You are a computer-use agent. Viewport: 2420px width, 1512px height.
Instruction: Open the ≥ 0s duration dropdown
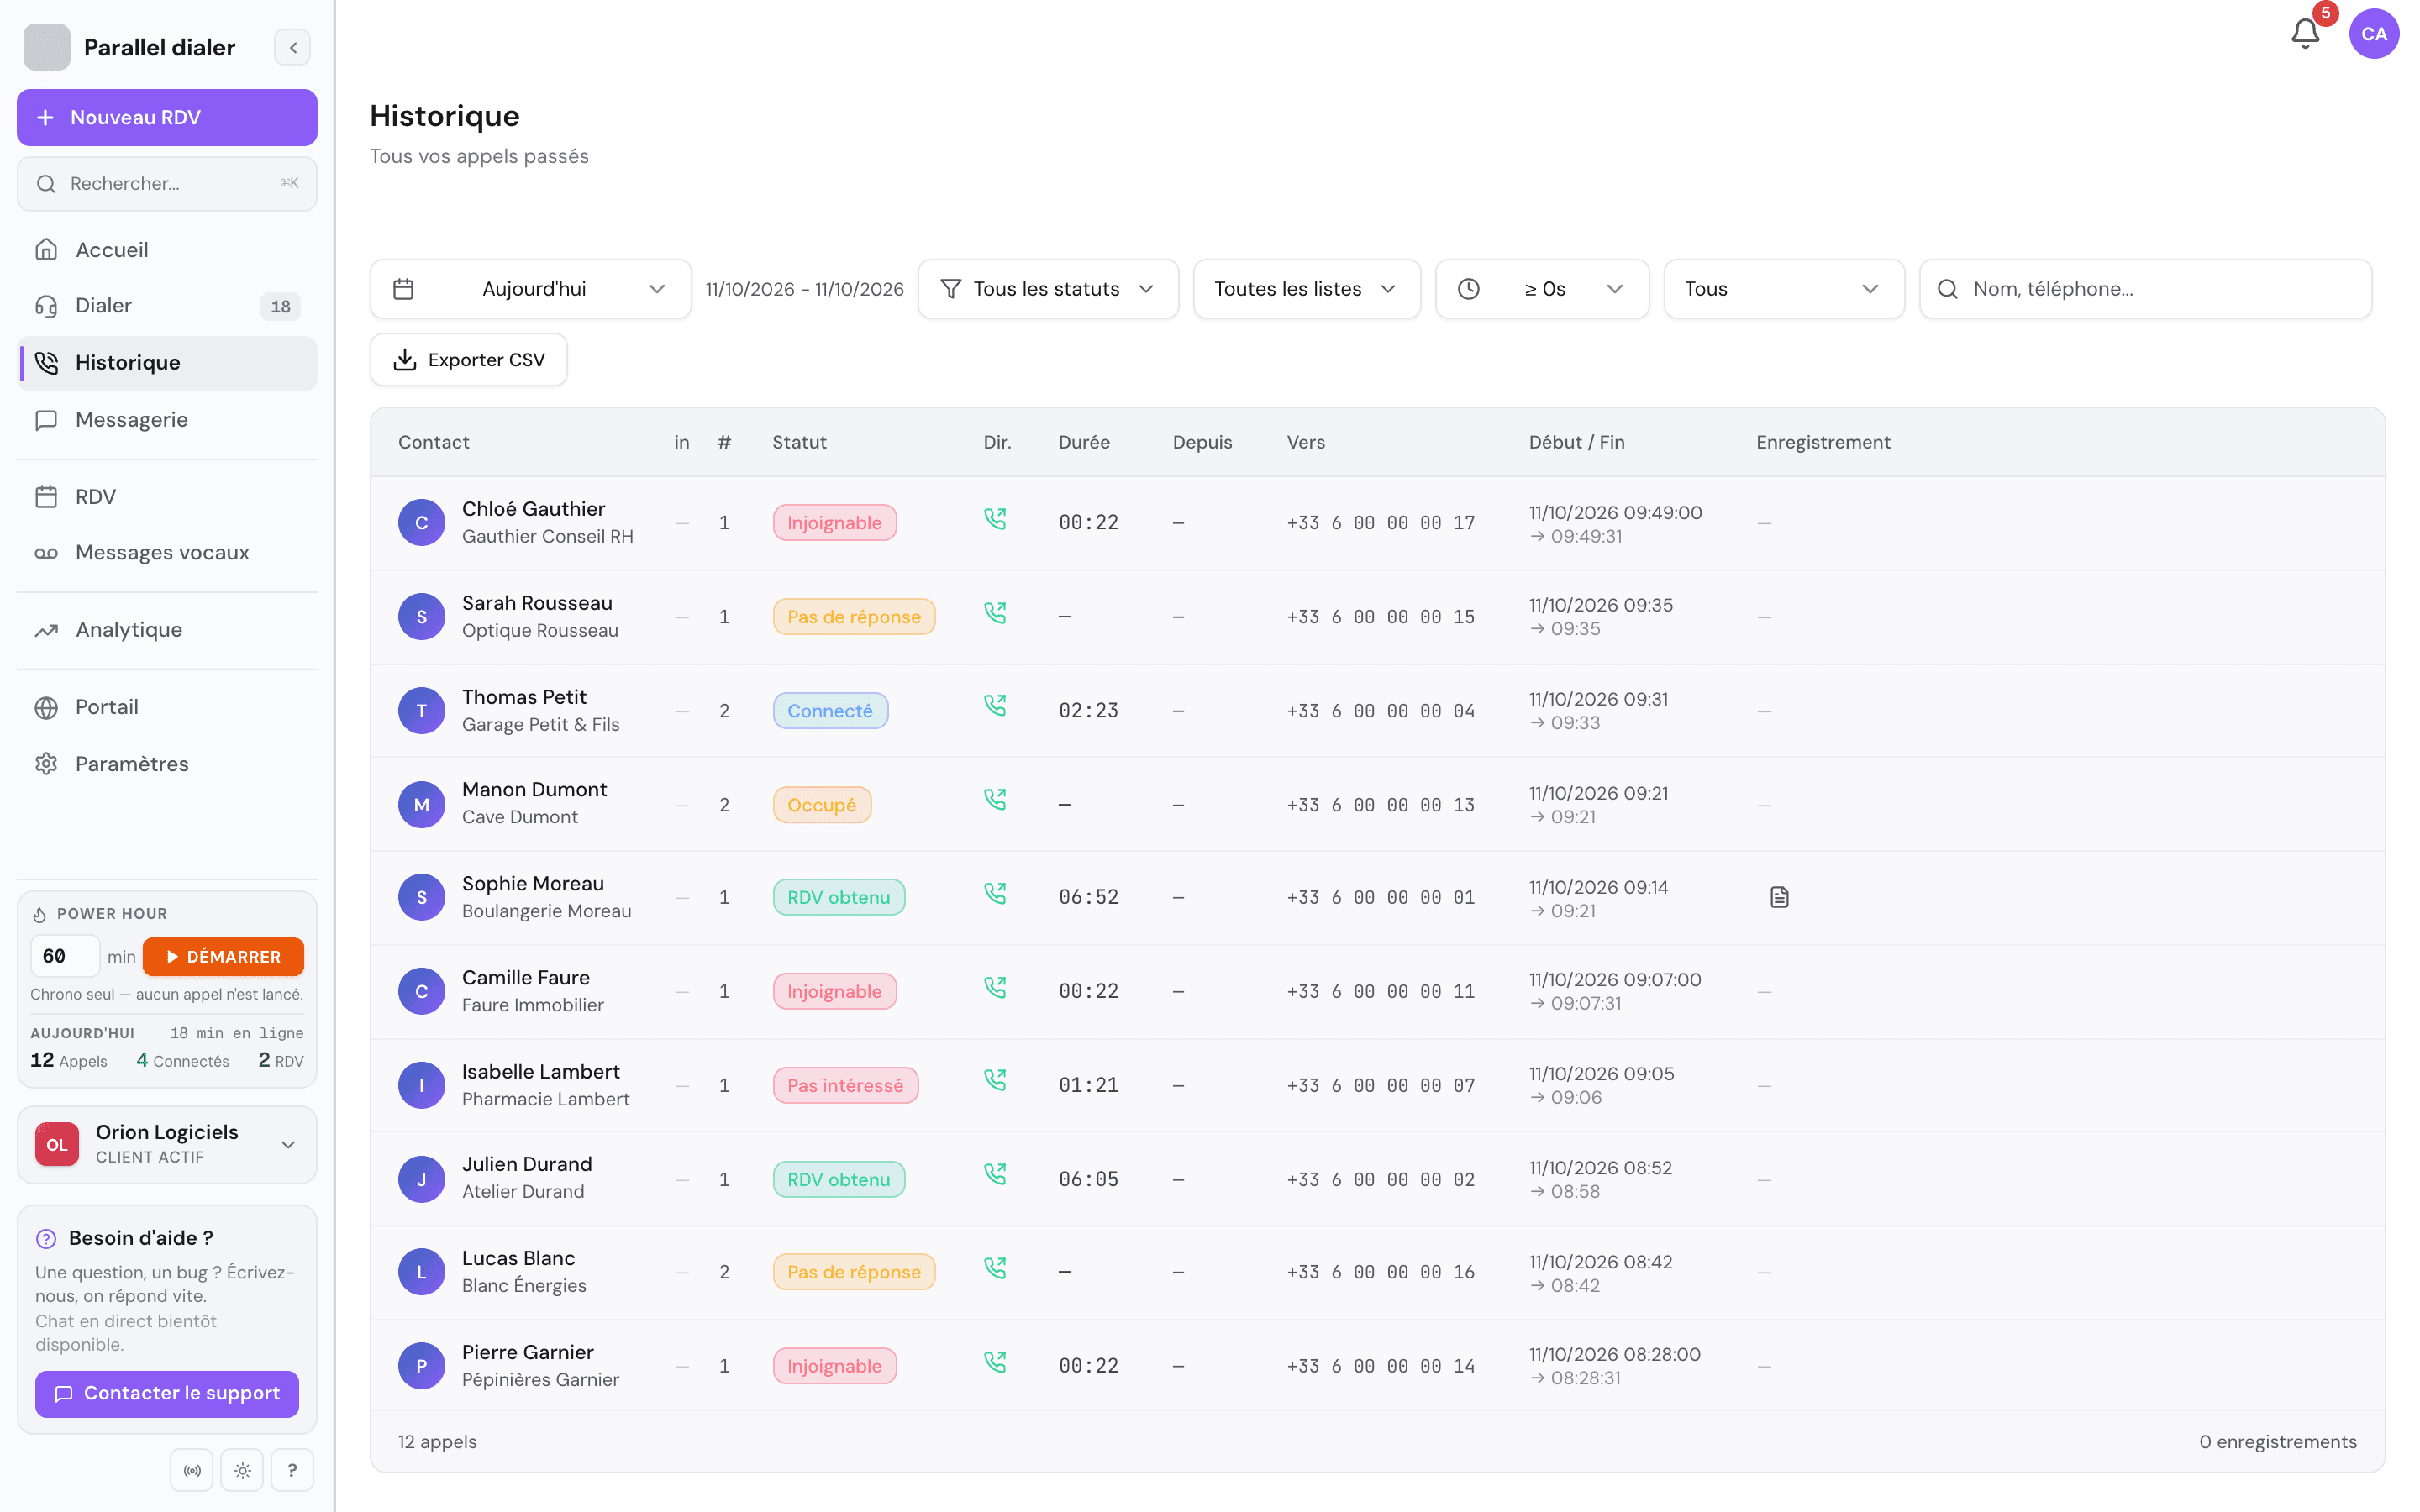tap(1542, 289)
